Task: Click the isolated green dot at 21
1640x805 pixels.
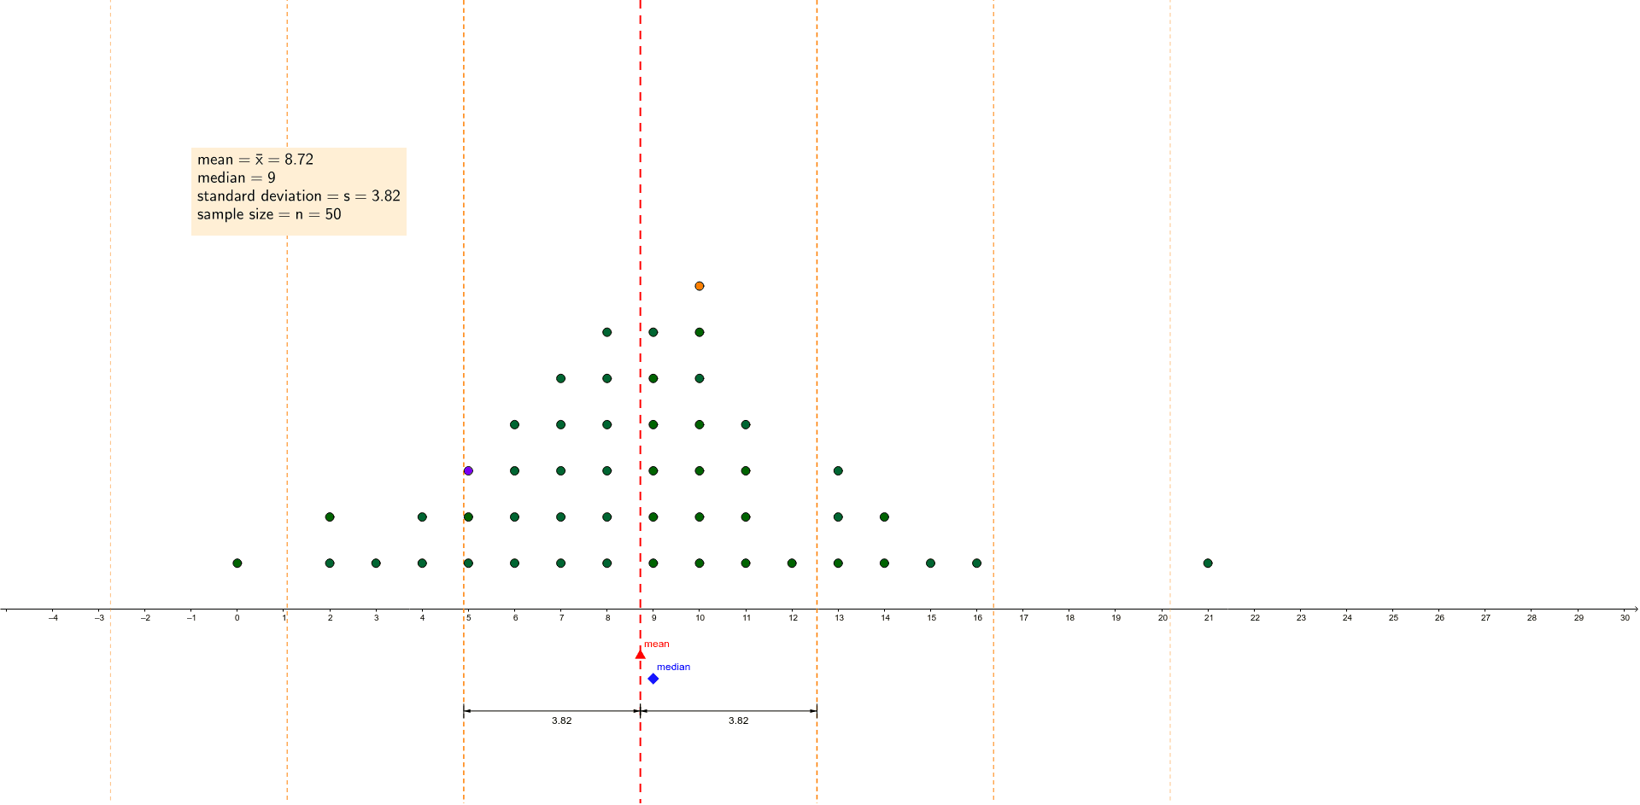Action: click(1208, 563)
